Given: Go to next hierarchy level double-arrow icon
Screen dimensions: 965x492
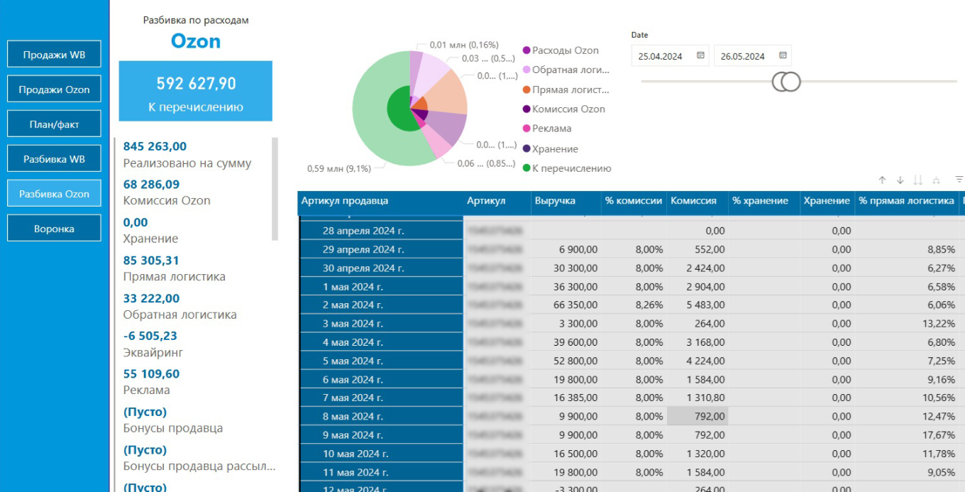Looking at the screenshot, I should [917, 180].
